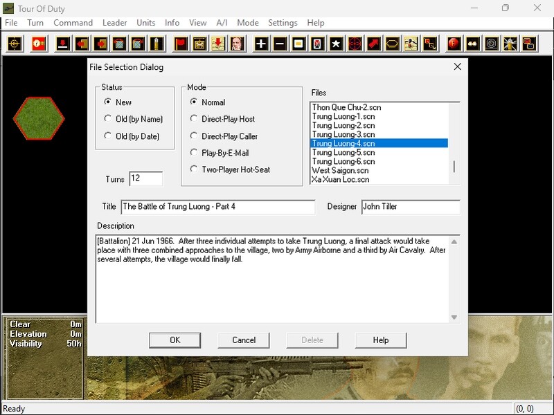Select the New status radio button
This screenshot has height=415, width=554.
click(x=108, y=102)
